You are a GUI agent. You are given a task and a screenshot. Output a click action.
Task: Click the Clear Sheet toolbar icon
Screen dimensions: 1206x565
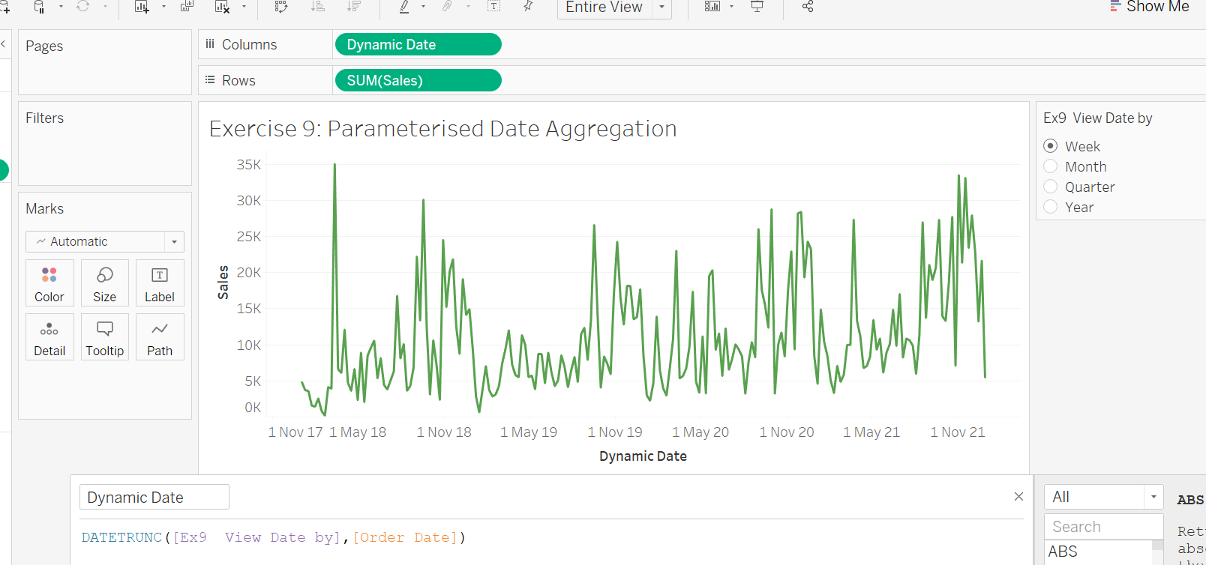coord(222,7)
